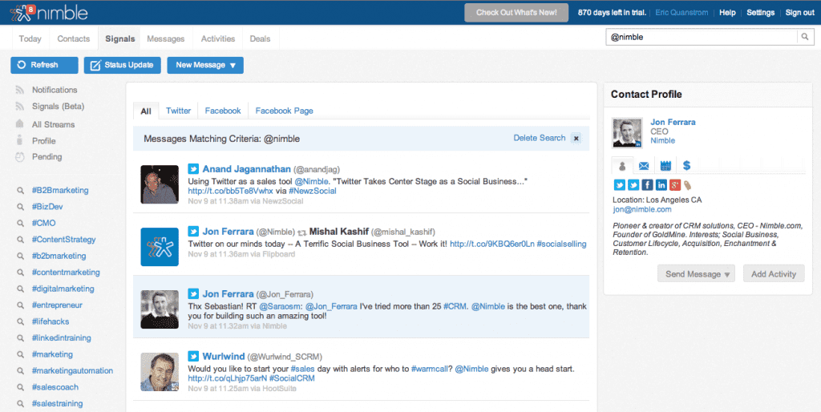Click search icon beside #B2Bmarketing
Screen dimensions: 821x412
[20, 191]
